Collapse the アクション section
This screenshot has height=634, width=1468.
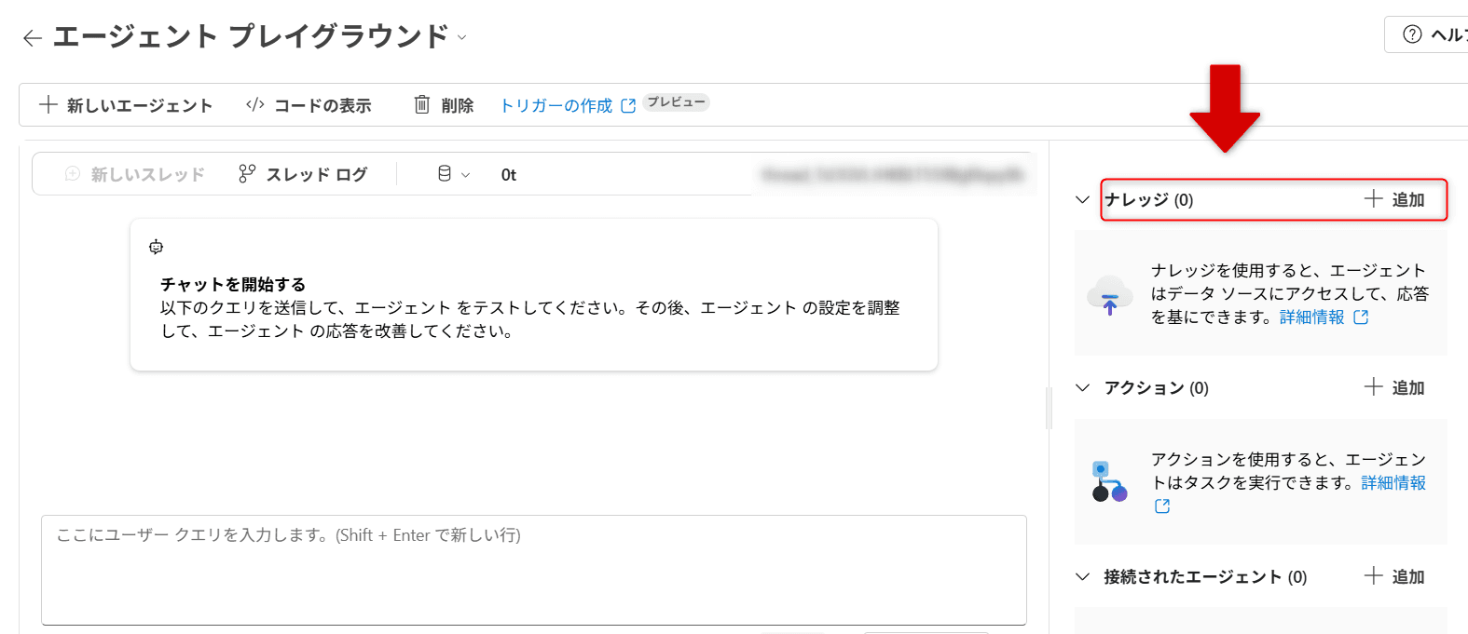(1081, 388)
